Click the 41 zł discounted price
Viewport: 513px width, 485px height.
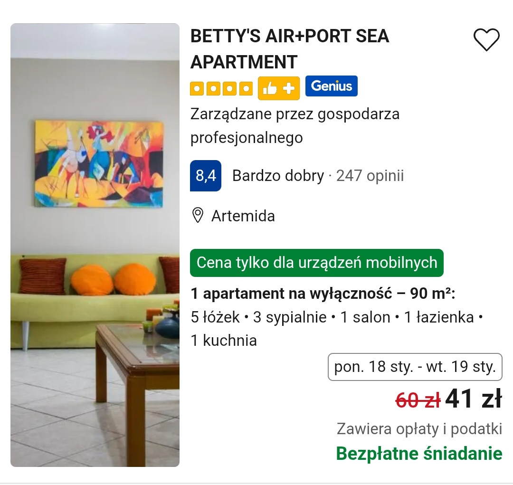[x=474, y=399]
